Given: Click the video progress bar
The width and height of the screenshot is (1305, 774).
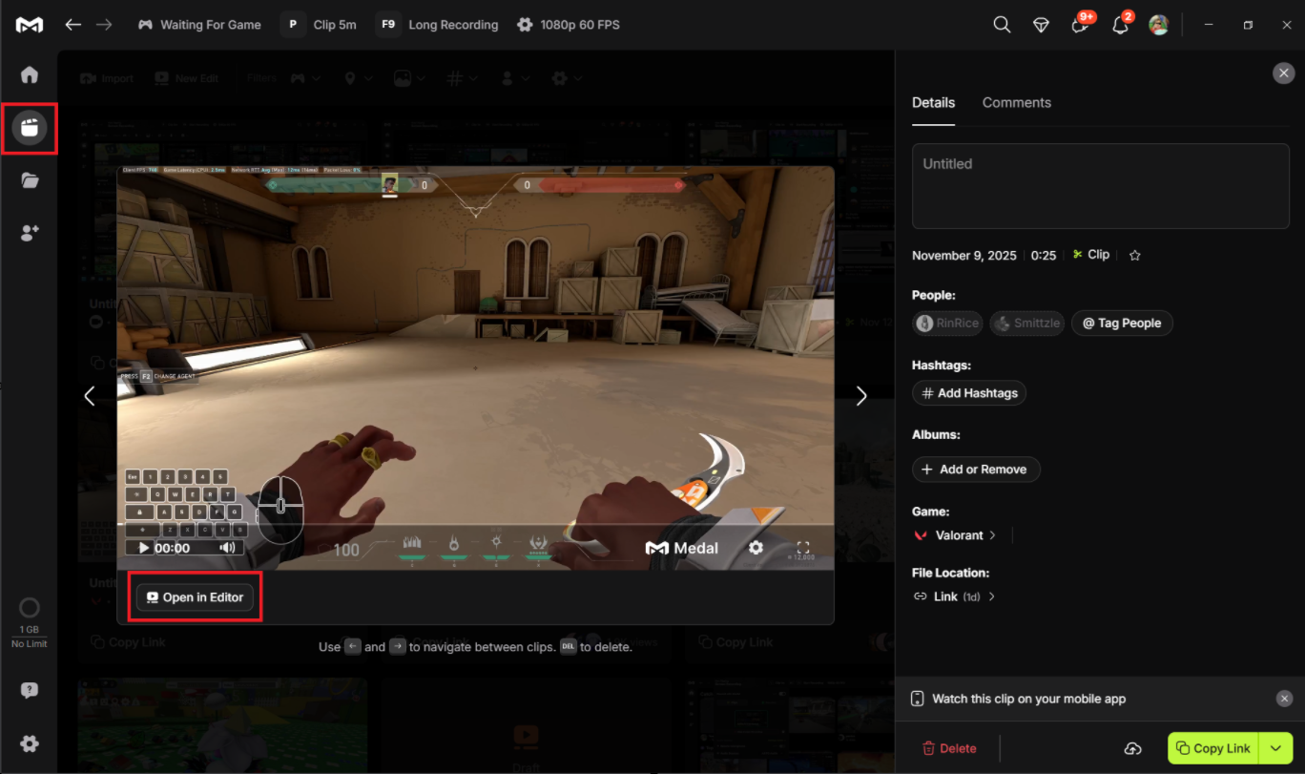Looking at the screenshot, I should pos(475,524).
